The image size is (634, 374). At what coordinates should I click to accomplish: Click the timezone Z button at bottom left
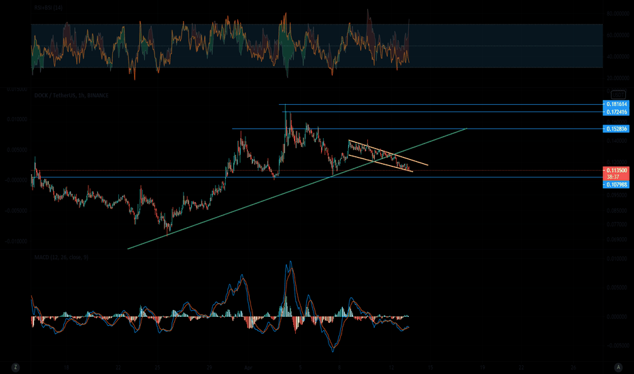coord(16,367)
